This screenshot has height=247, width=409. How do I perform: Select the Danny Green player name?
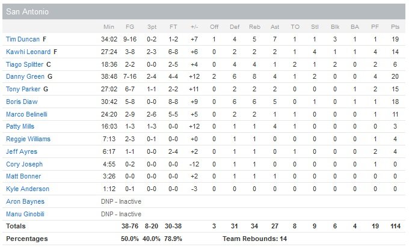point(23,77)
